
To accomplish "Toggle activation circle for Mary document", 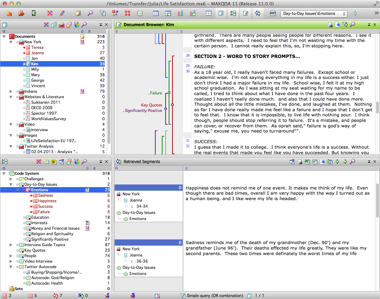I will pos(24,75).
